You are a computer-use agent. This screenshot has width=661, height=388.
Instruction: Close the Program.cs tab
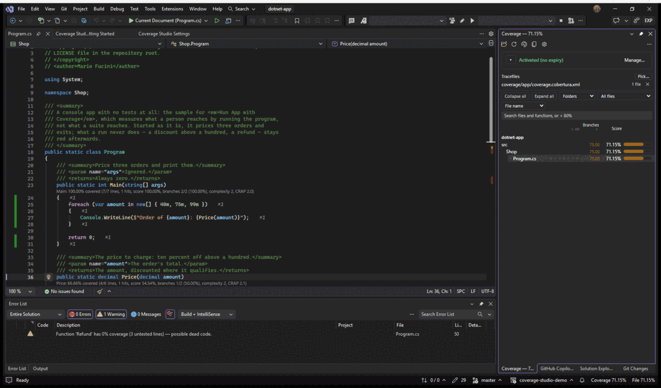(x=48, y=34)
